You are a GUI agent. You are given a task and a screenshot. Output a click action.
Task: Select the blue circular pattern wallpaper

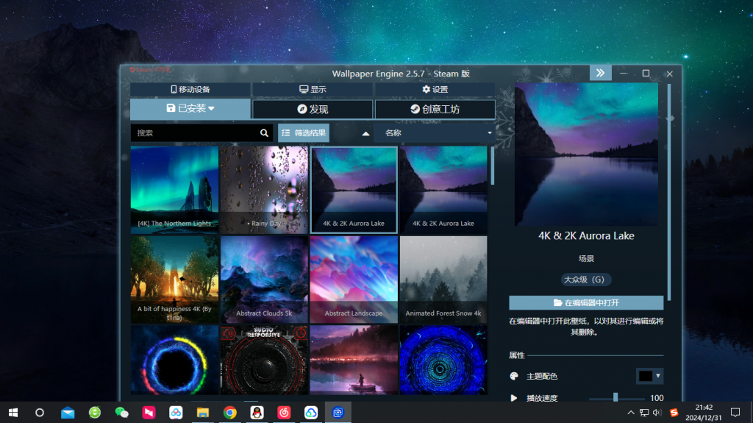443,360
